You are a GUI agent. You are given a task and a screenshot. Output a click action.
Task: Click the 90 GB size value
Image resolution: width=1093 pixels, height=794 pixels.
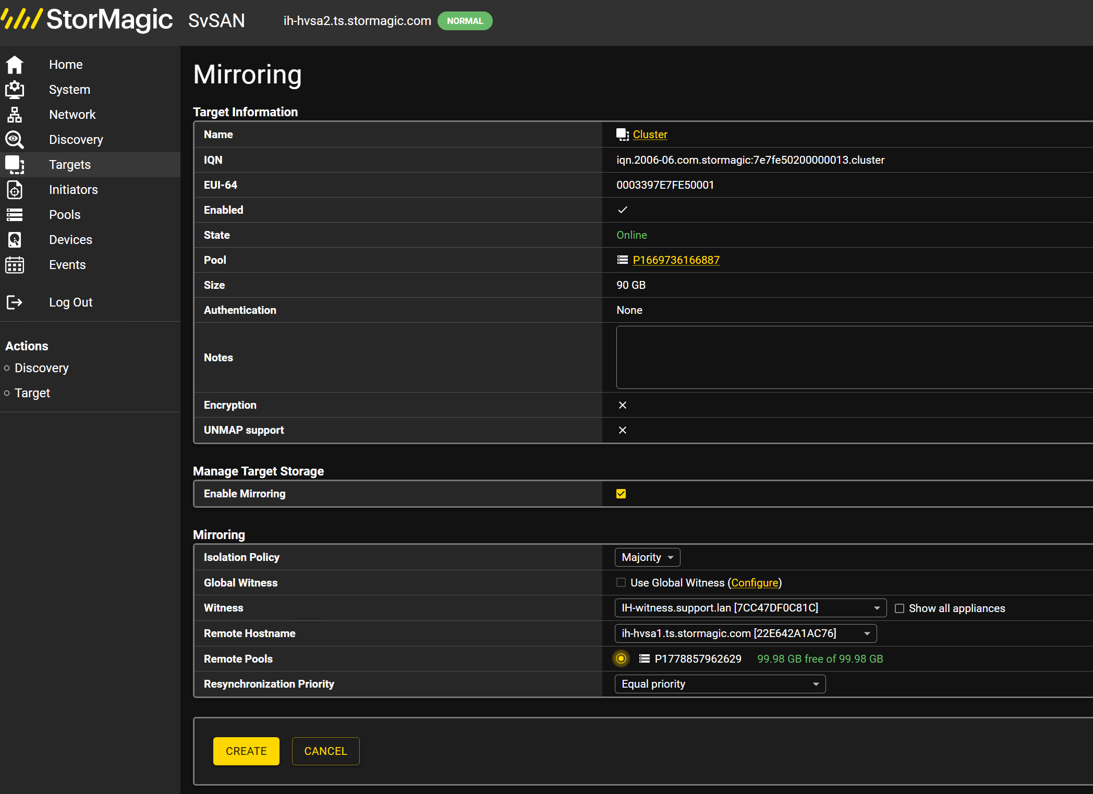tap(631, 285)
